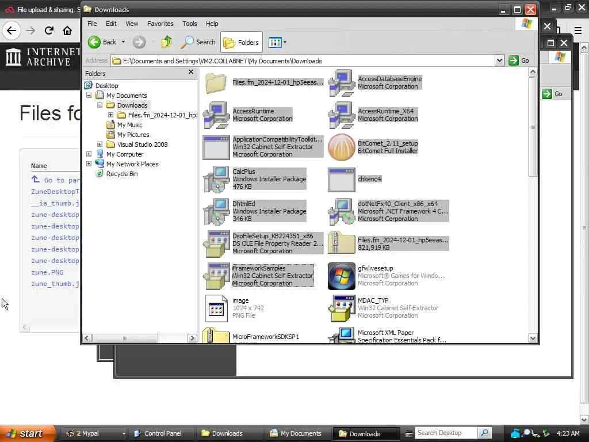Open the Favorites menu
The image size is (589, 442).
click(x=160, y=24)
